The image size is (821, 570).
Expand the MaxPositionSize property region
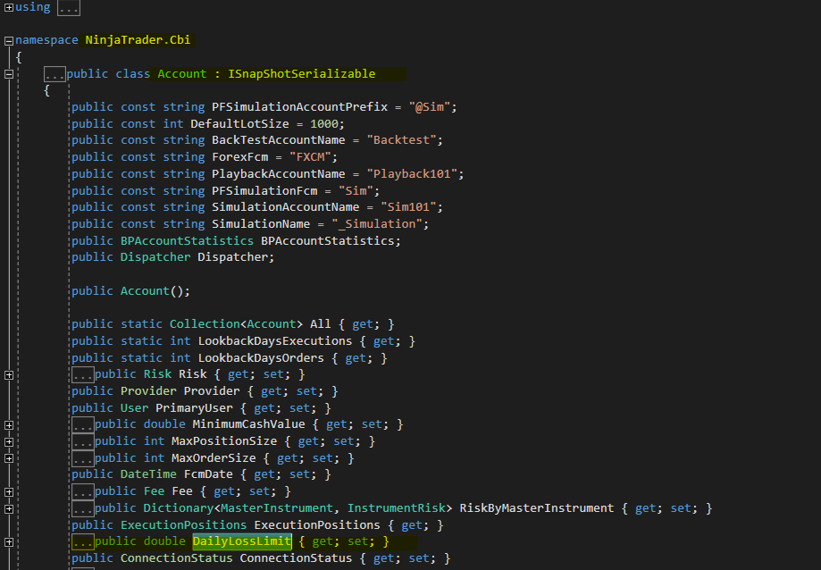9,441
